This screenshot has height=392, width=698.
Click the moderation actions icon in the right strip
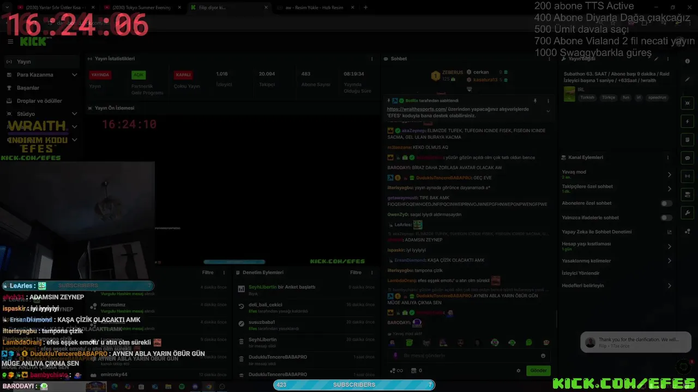(688, 194)
